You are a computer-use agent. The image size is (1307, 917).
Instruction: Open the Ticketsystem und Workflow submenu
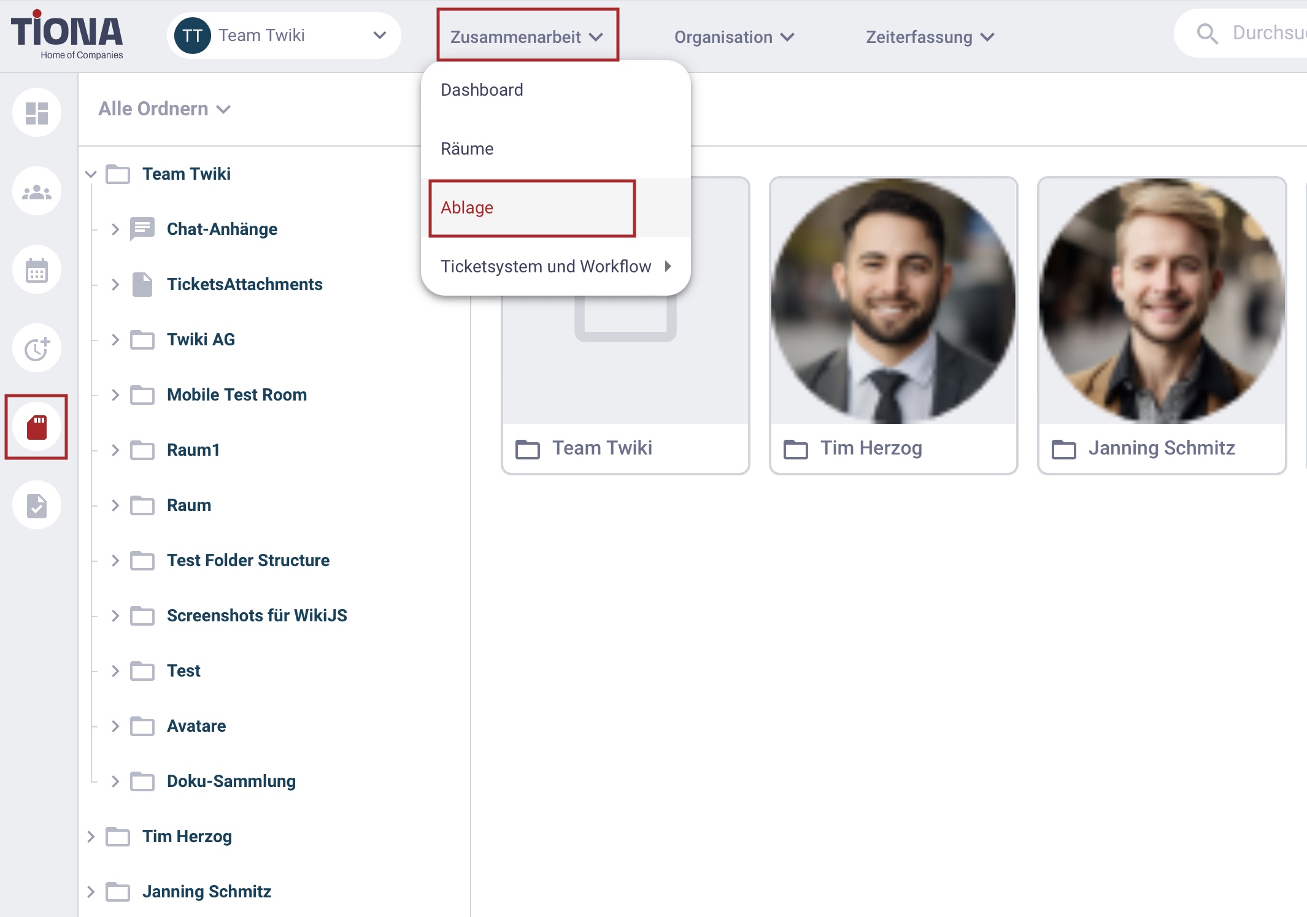click(556, 266)
